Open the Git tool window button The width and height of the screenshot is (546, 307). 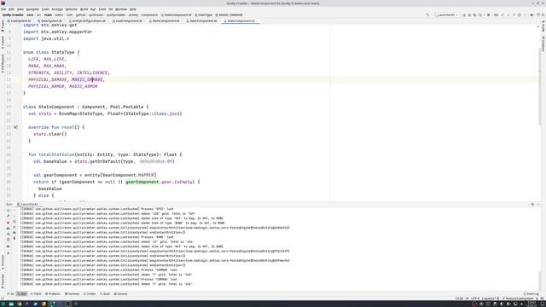(x=11, y=294)
